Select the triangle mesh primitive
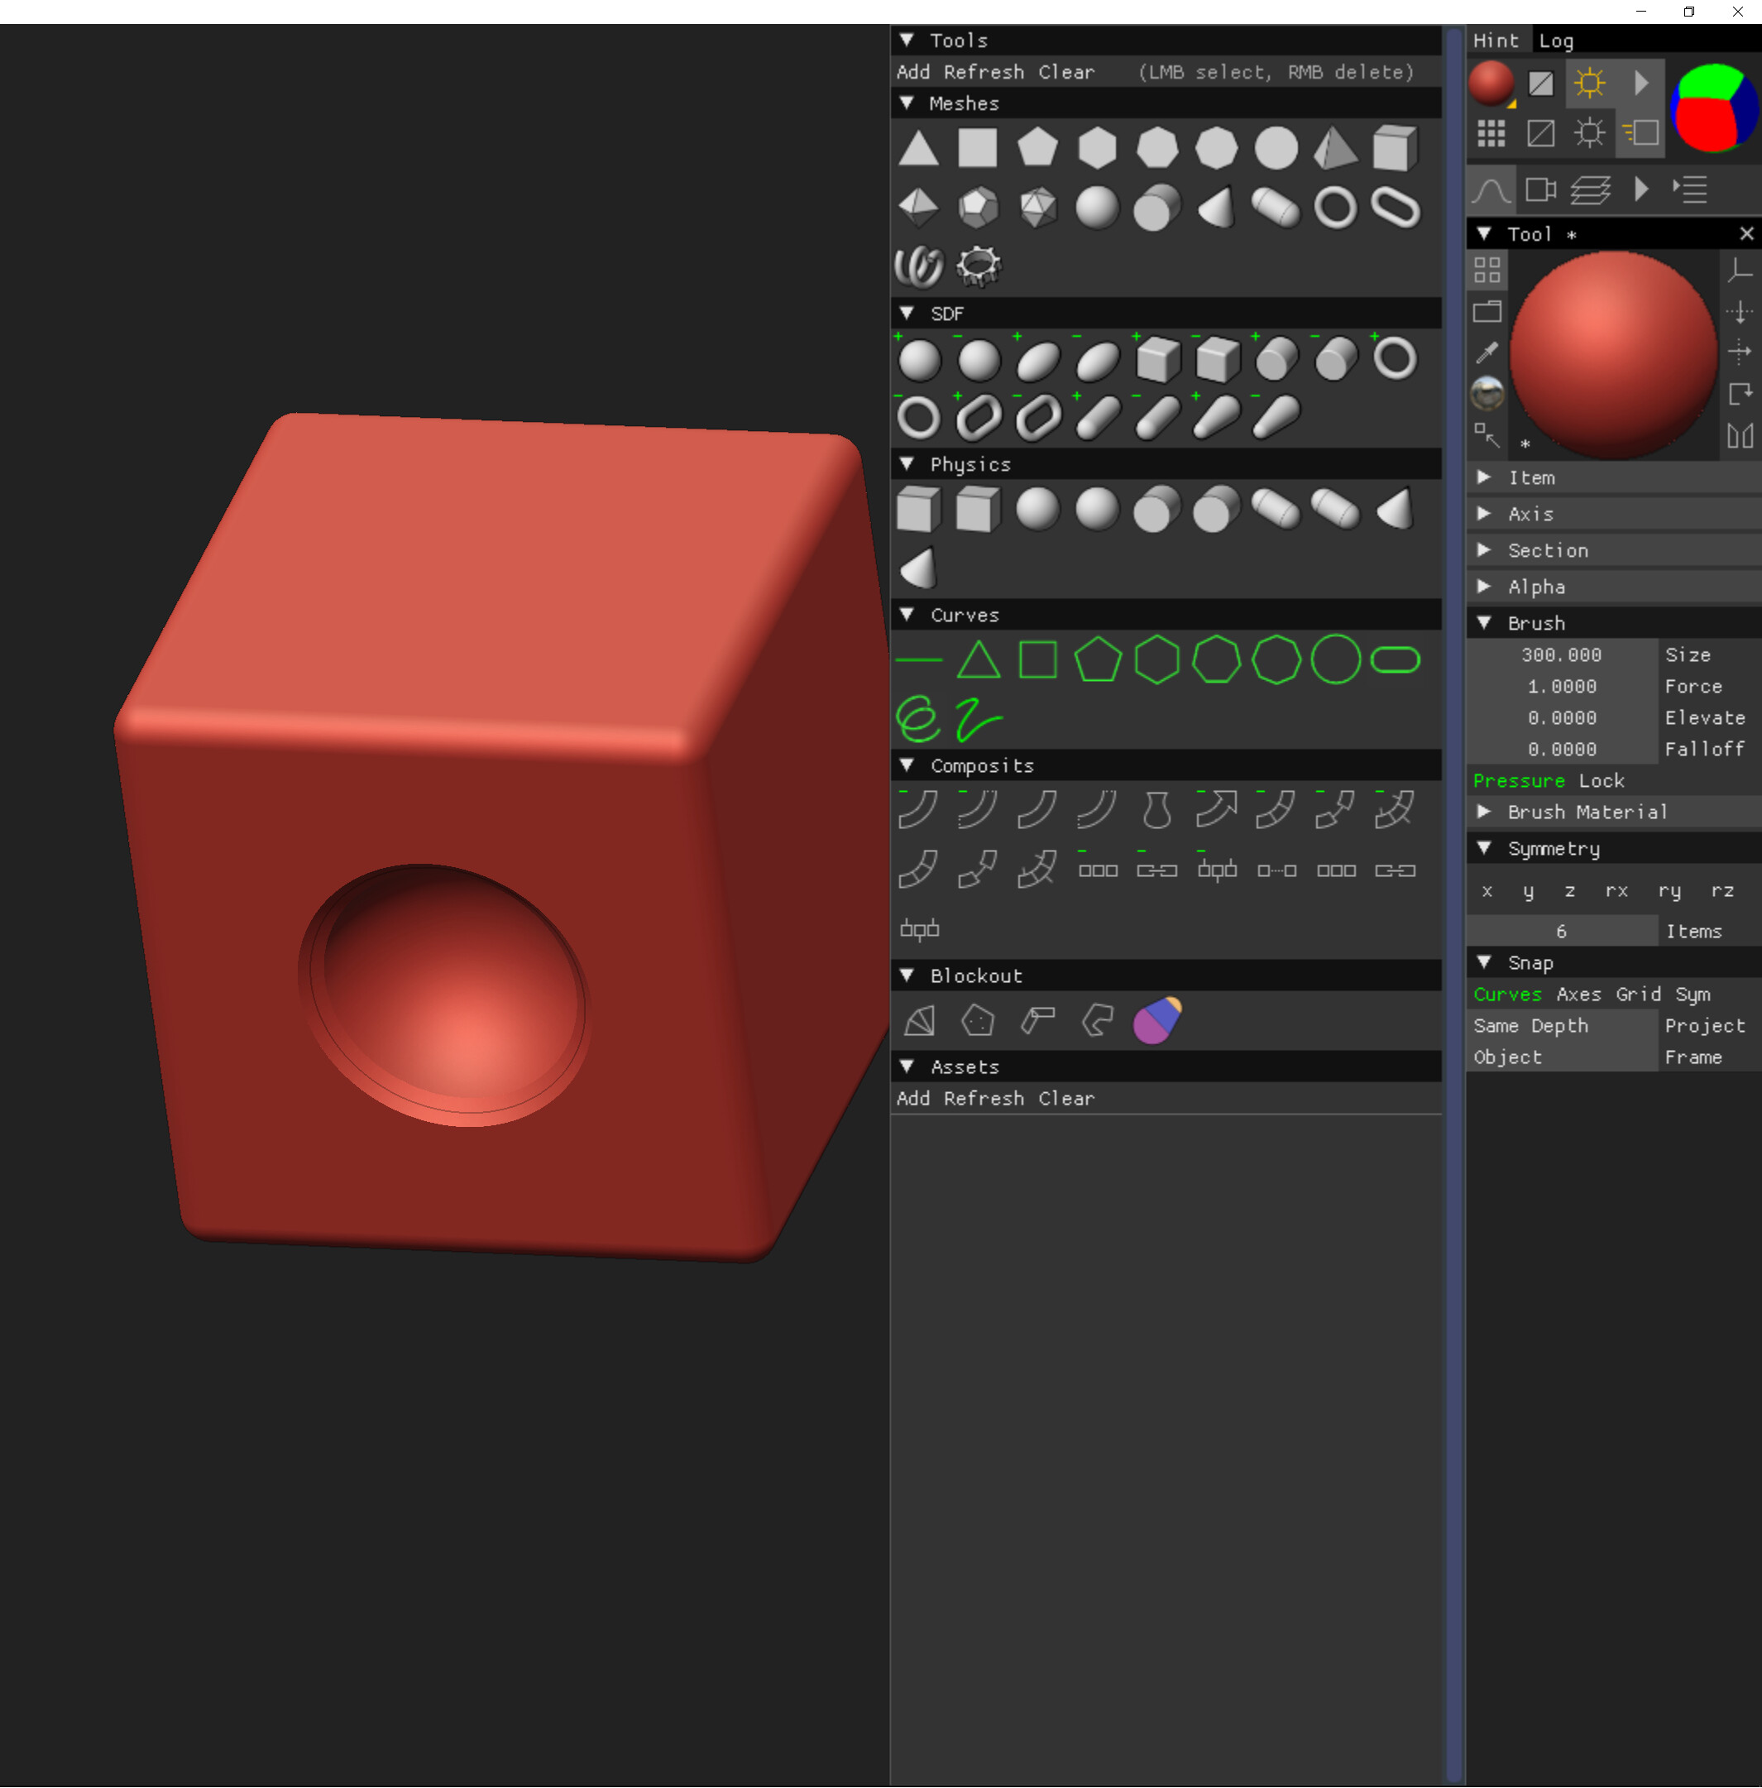This screenshot has width=1762, height=1788. [x=918, y=149]
